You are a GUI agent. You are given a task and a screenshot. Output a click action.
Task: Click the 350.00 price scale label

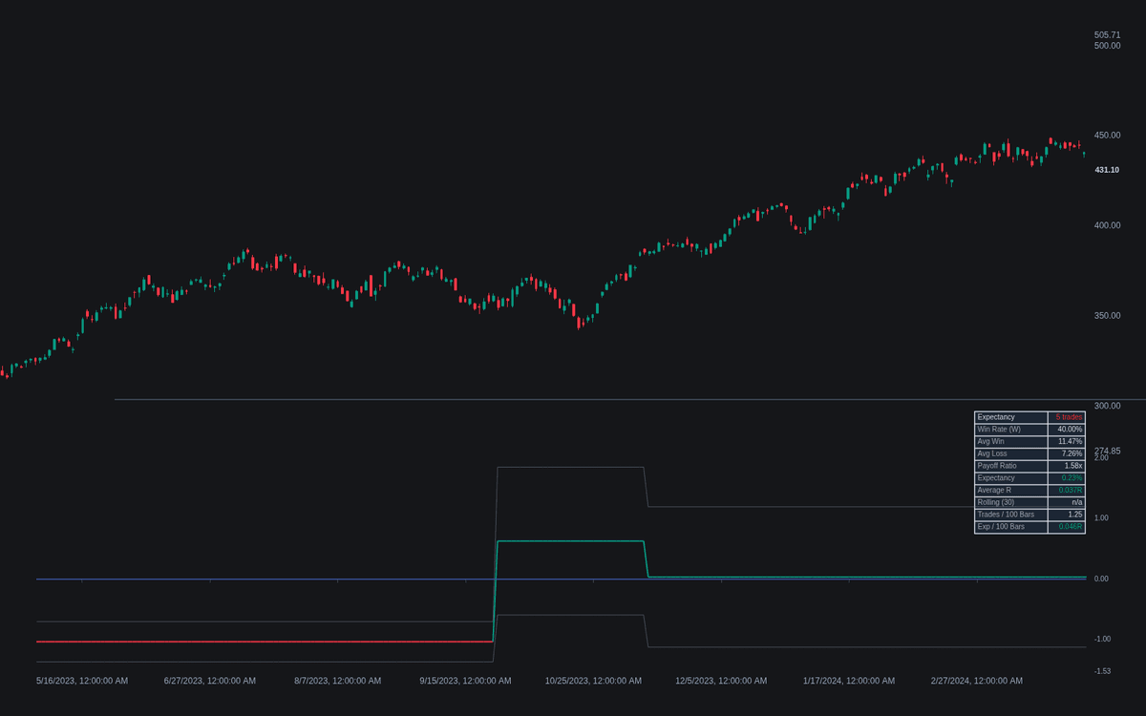[x=1107, y=316]
